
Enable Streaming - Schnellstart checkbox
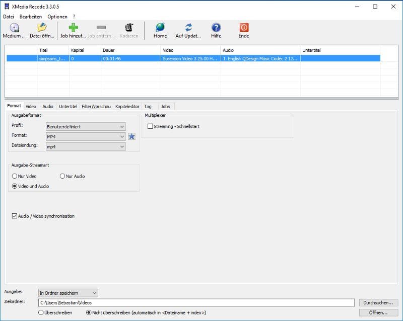coord(150,126)
